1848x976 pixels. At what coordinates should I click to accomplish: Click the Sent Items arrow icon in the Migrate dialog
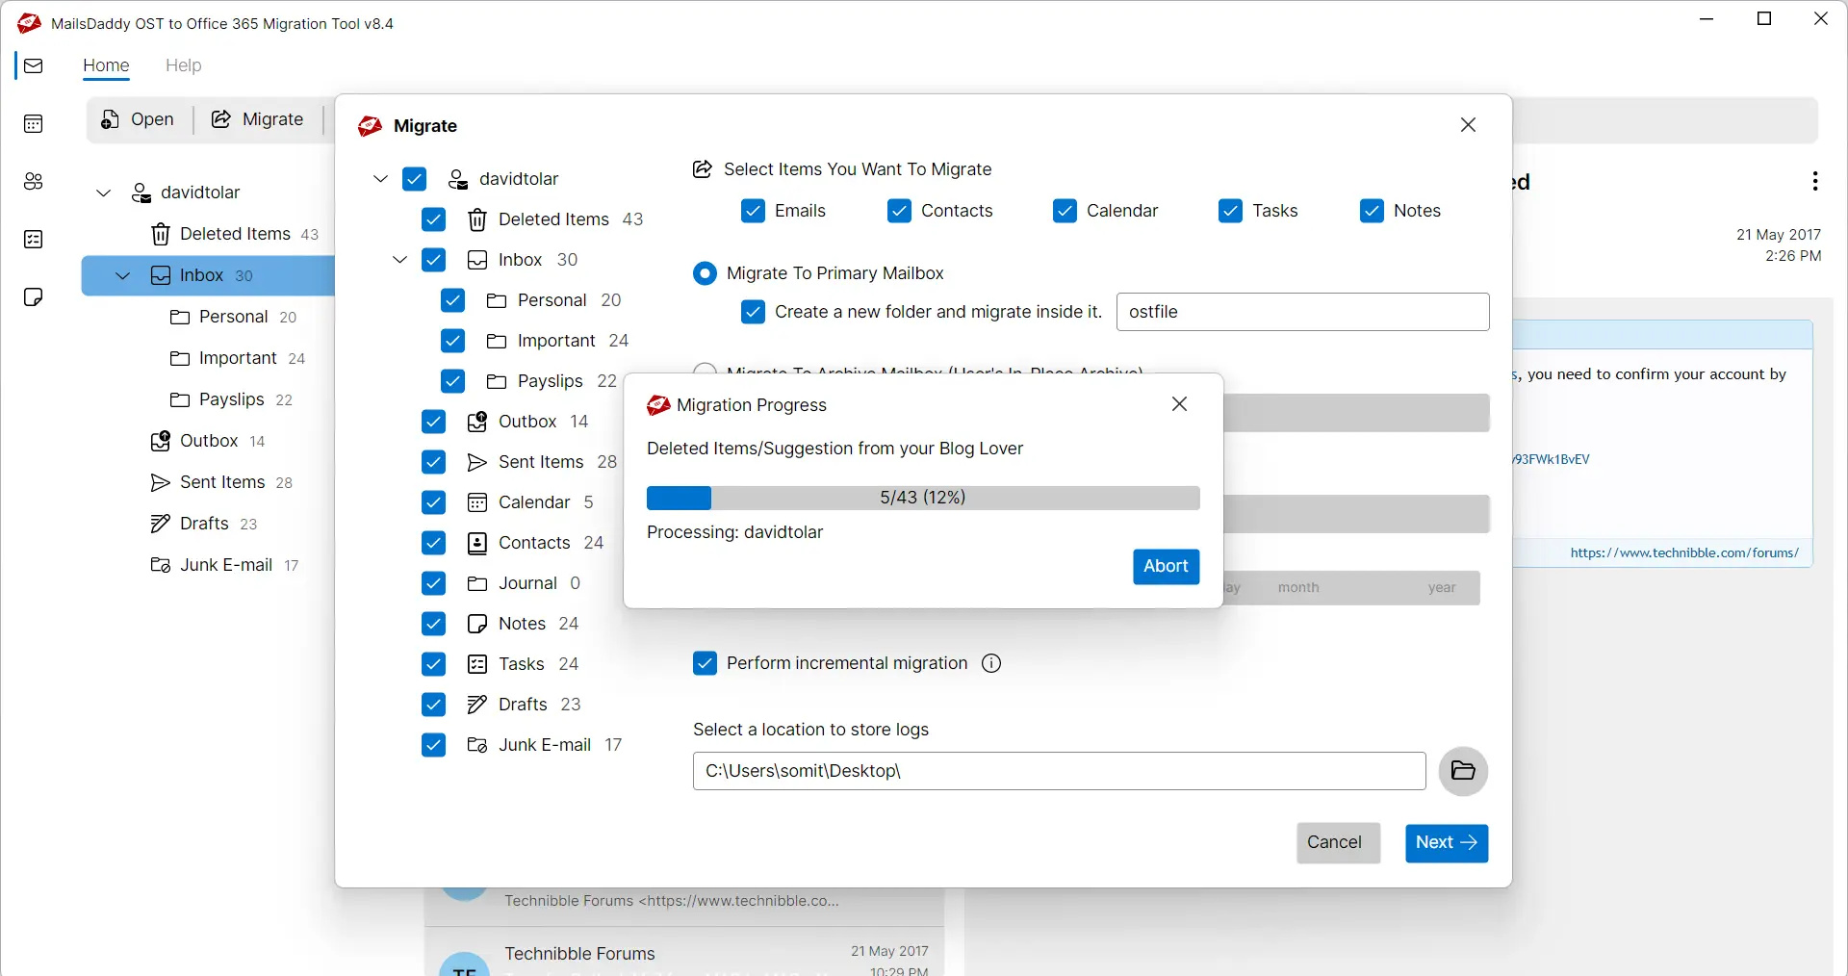click(476, 462)
